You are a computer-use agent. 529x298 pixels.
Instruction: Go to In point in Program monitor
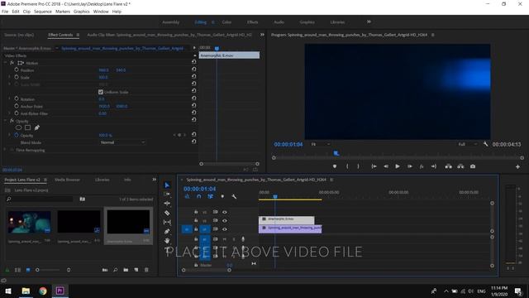point(374,166)
